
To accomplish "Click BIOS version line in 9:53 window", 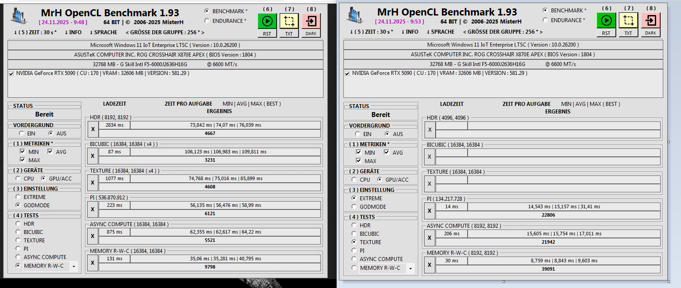I will tap(503, 54).
